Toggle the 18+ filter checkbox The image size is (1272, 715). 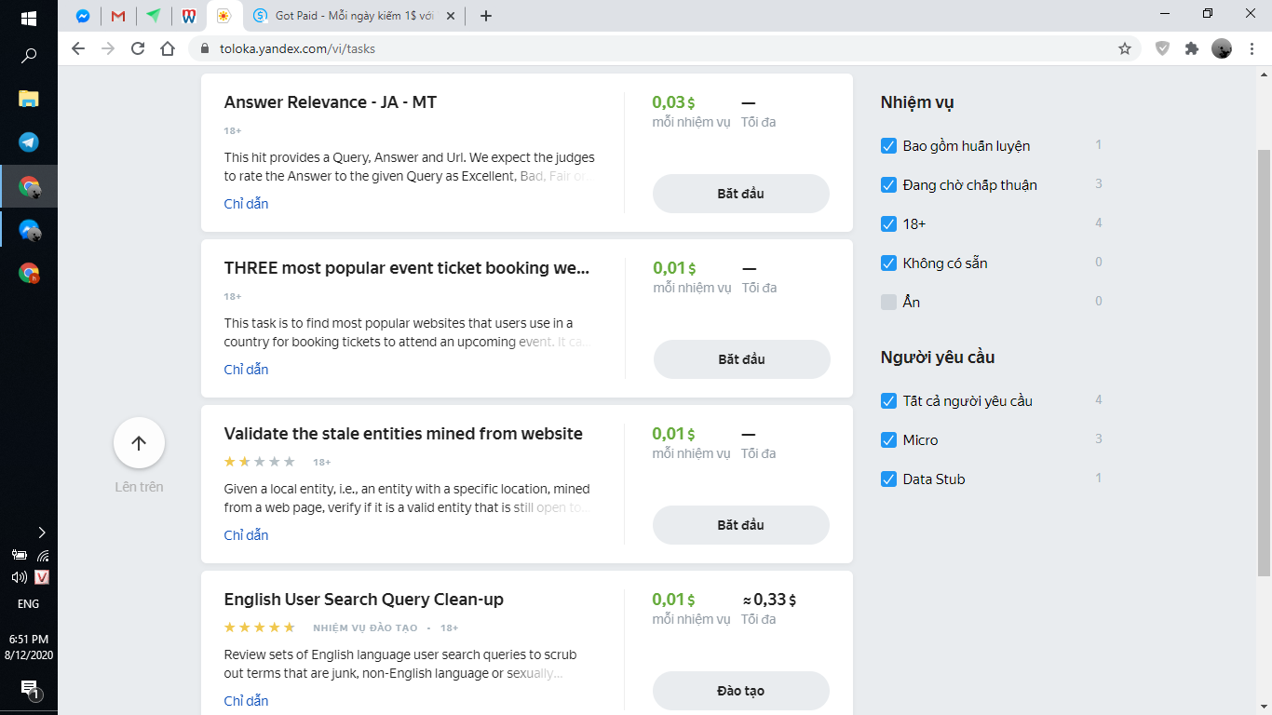(888, 224)
